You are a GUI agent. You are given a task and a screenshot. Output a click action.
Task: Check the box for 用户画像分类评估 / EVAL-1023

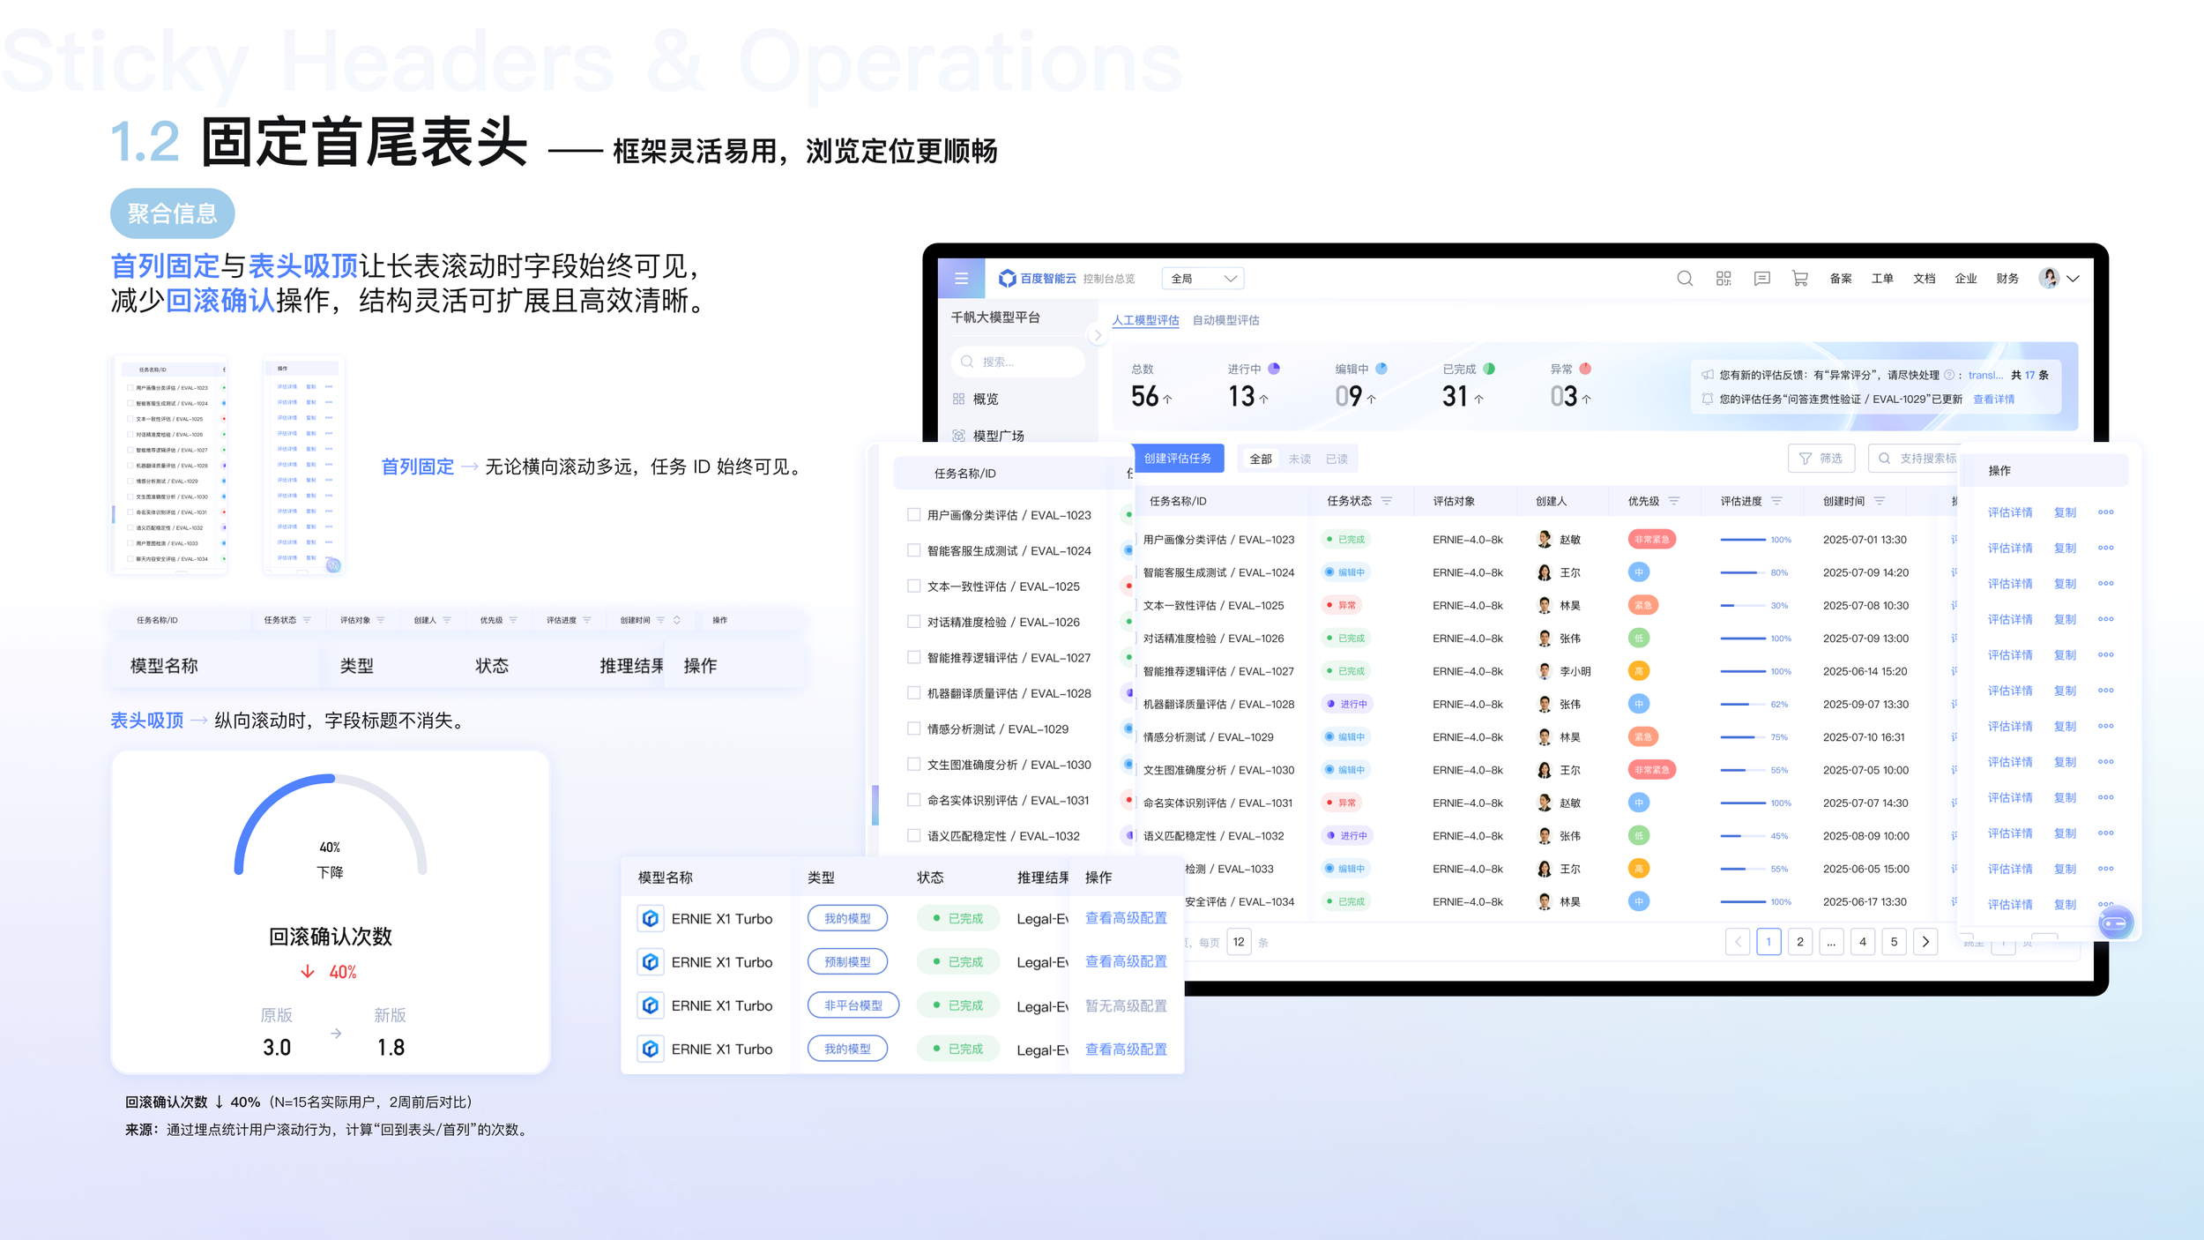pyautogui.click(x=913, y=515)
